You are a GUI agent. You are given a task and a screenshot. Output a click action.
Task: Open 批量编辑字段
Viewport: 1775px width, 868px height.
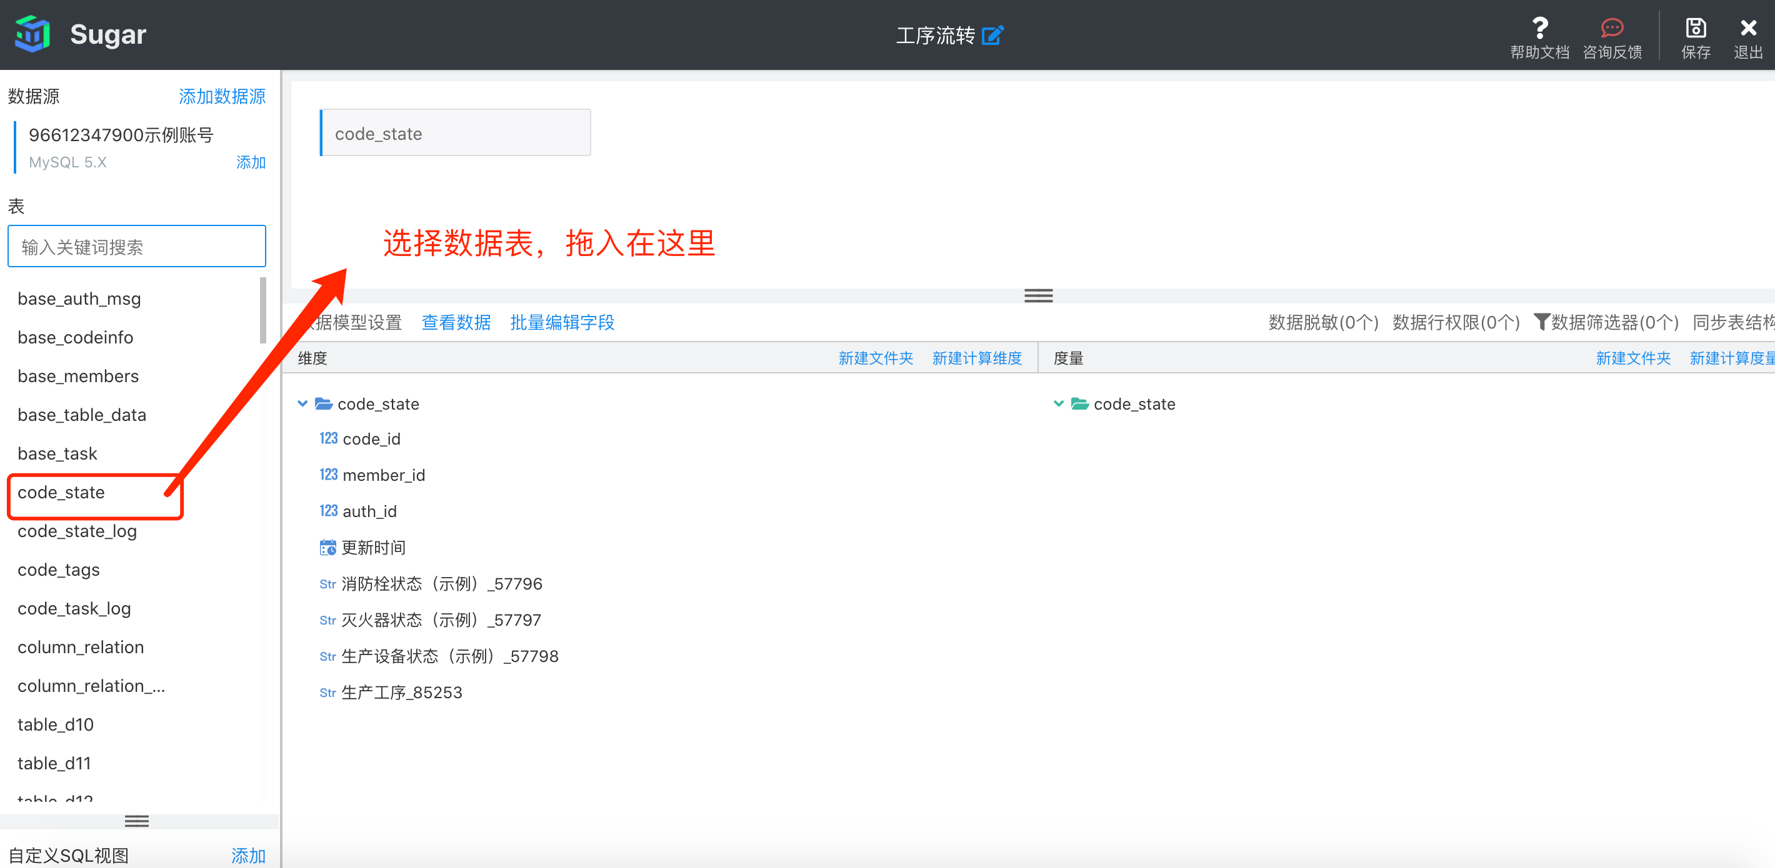pyautogui.click(x=562, y=322)
